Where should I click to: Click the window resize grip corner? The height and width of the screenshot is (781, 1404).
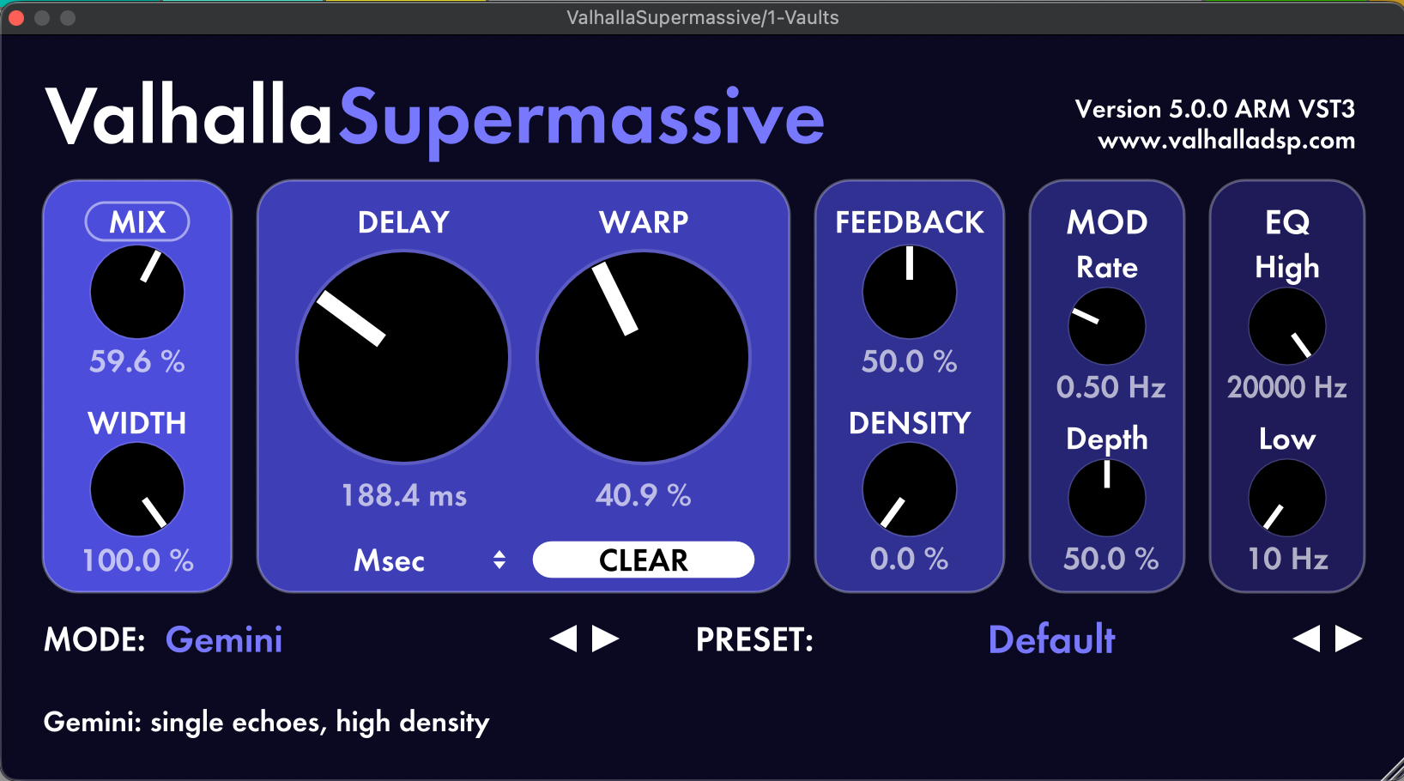[x=1390, y=767]
